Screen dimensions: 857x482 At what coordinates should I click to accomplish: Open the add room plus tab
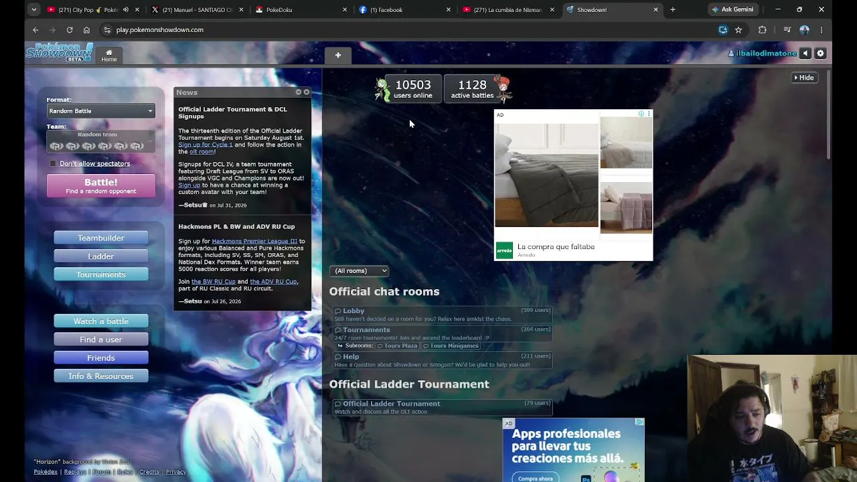coord(338,56)
